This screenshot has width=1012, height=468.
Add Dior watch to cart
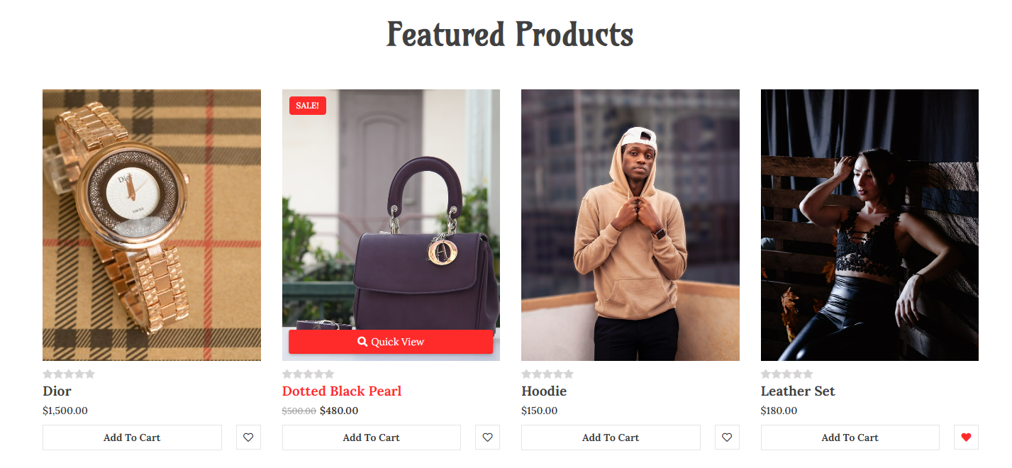[132, 438]
